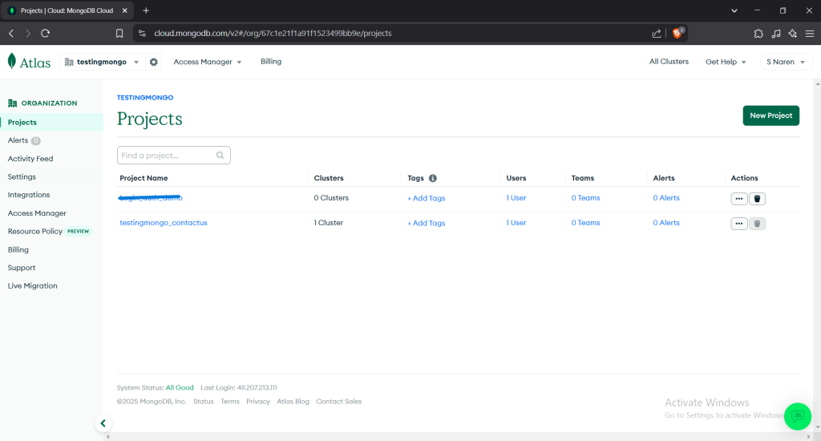Screen dimensions: 821x441
Task: Click All Clusters in top bar
Action: [x=669, y=61]
